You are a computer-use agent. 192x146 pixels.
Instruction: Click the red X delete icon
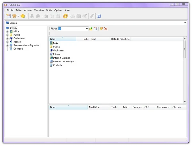(106, 29)
